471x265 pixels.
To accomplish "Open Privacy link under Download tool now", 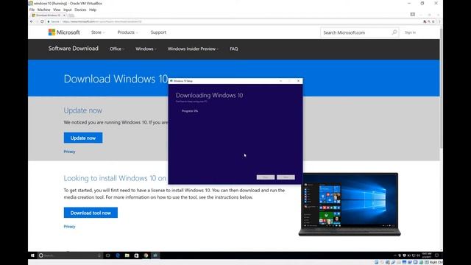I will 69,227.
